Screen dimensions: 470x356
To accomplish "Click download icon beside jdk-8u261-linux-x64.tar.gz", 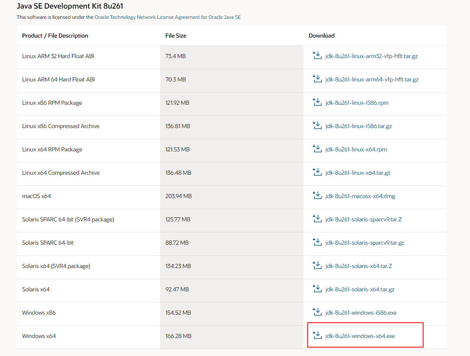I will pos(317,172).
